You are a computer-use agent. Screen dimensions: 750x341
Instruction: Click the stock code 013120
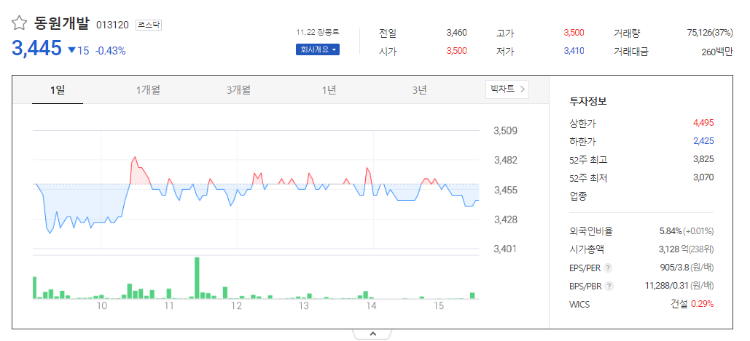pos(112,25)
